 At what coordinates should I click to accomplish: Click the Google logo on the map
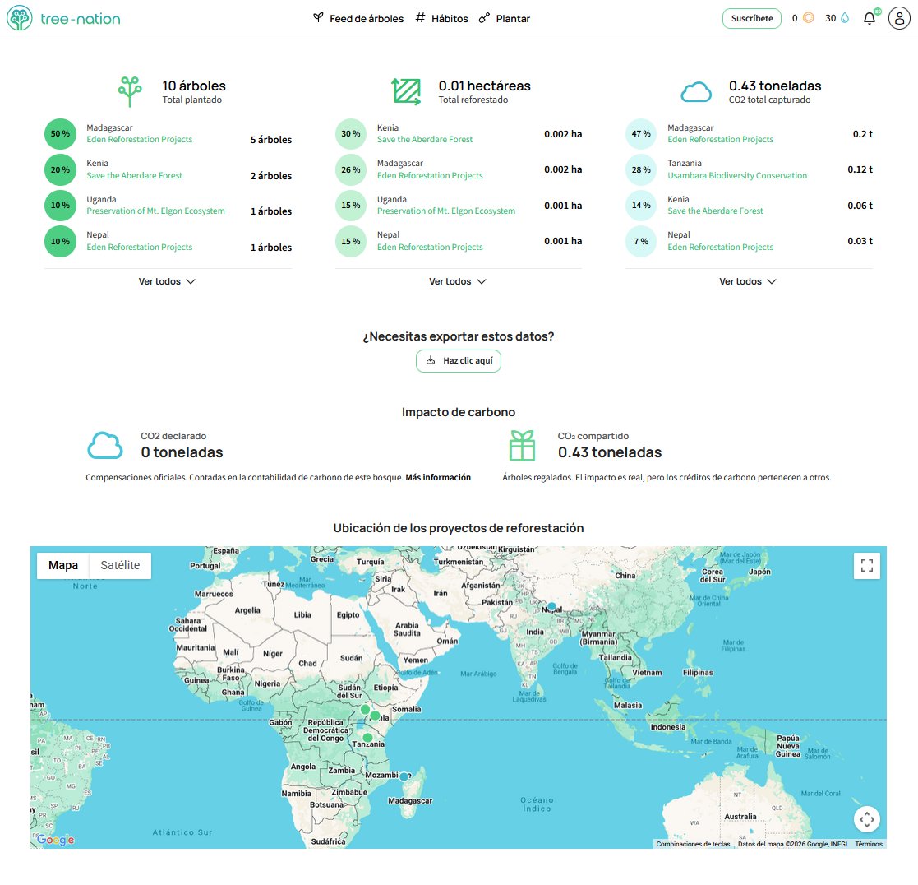[x=56, y=839]
